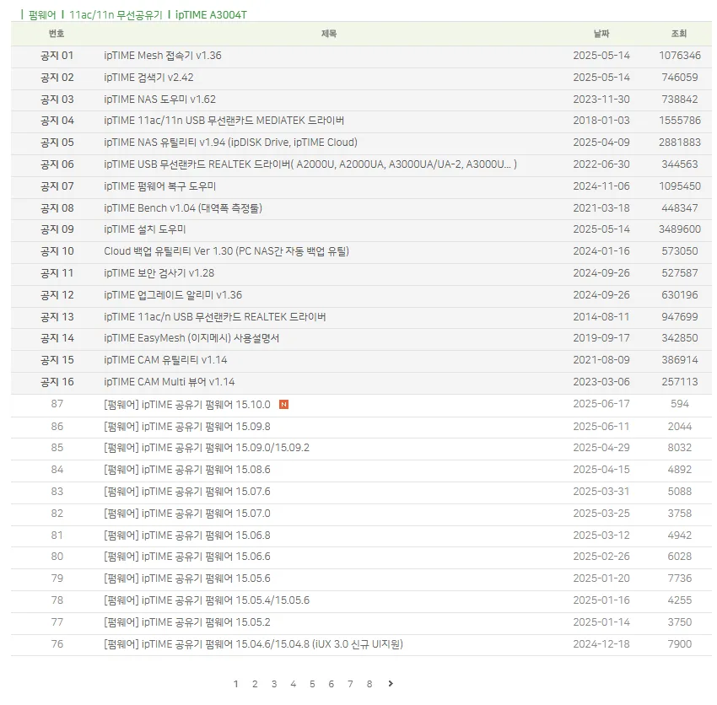This screenshot has width=717, height=705.
Task: Open ipTIME 검색기 v2.42 notice
Action: [148, 78]
